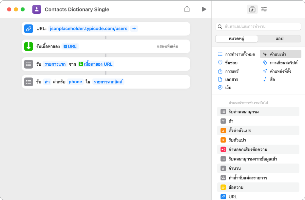Switch to the แอป tab
The width and height of the screenshot is (305, 200).
(x=279, y=39)
